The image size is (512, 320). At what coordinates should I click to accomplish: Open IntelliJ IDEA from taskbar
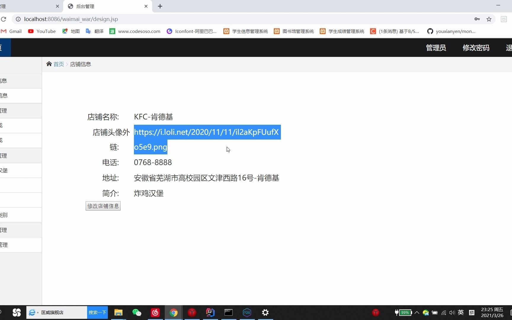(210, 313)
